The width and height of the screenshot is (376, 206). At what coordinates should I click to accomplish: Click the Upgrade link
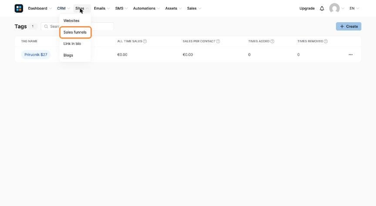click(x=307, y=8)
